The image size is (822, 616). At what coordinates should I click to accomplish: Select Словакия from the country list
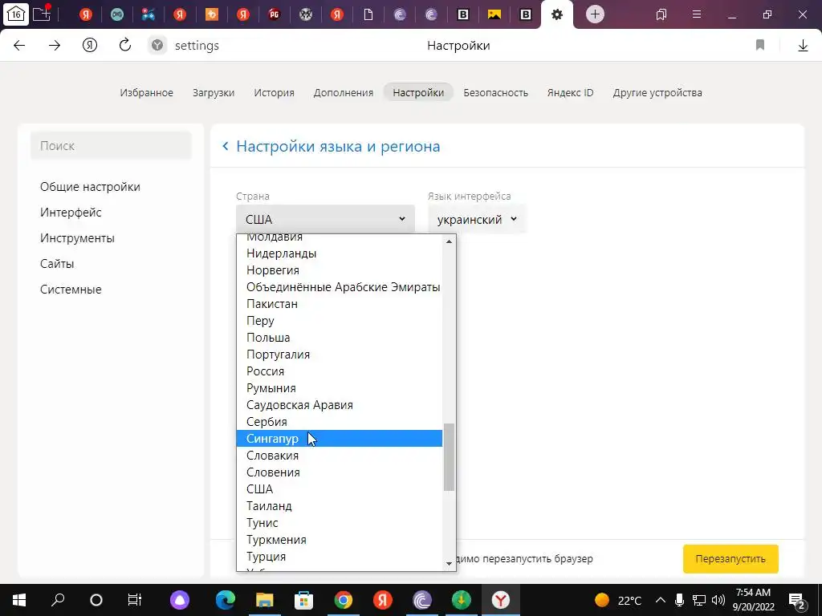(x=340, y=456)
